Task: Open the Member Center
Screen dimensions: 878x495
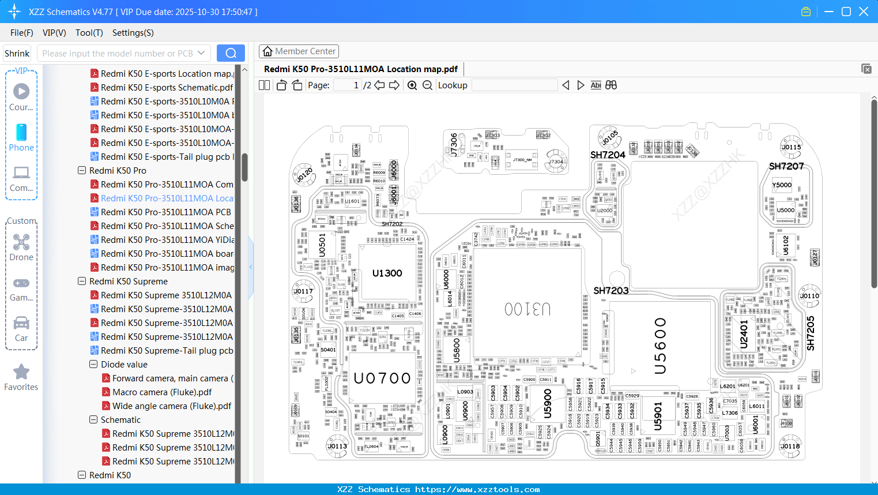Action: tap(299, 51)
